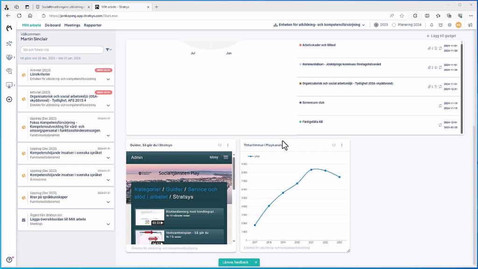The height and width of the screenshot is (269, 478).
Task: Open the Guider breadcrumb link
Action: (x=174, y=190)
